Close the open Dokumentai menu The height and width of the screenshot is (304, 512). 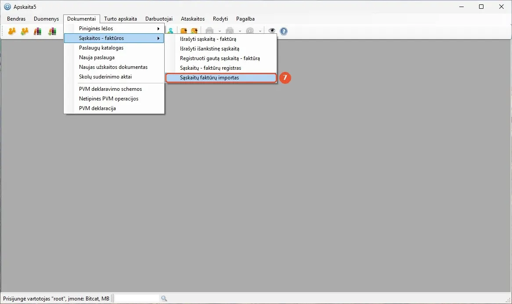82,19
